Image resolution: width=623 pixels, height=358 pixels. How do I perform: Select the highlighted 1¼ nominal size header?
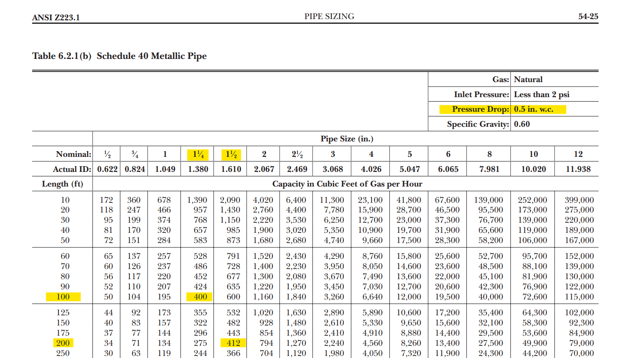(x=198, y=154)
